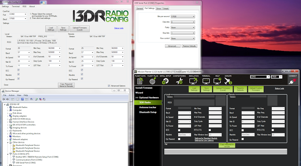Open Local Tx Power dropdown in 3DRRadio Config

pos(24,65)
